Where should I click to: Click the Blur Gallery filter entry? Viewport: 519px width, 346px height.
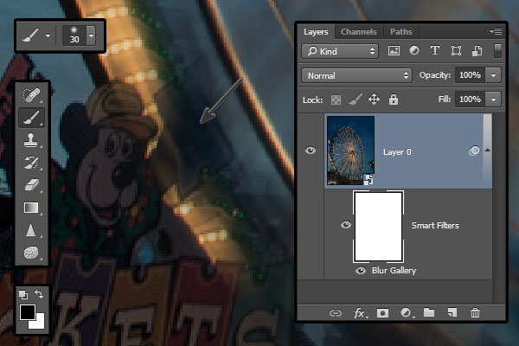[x=394, y=271]
